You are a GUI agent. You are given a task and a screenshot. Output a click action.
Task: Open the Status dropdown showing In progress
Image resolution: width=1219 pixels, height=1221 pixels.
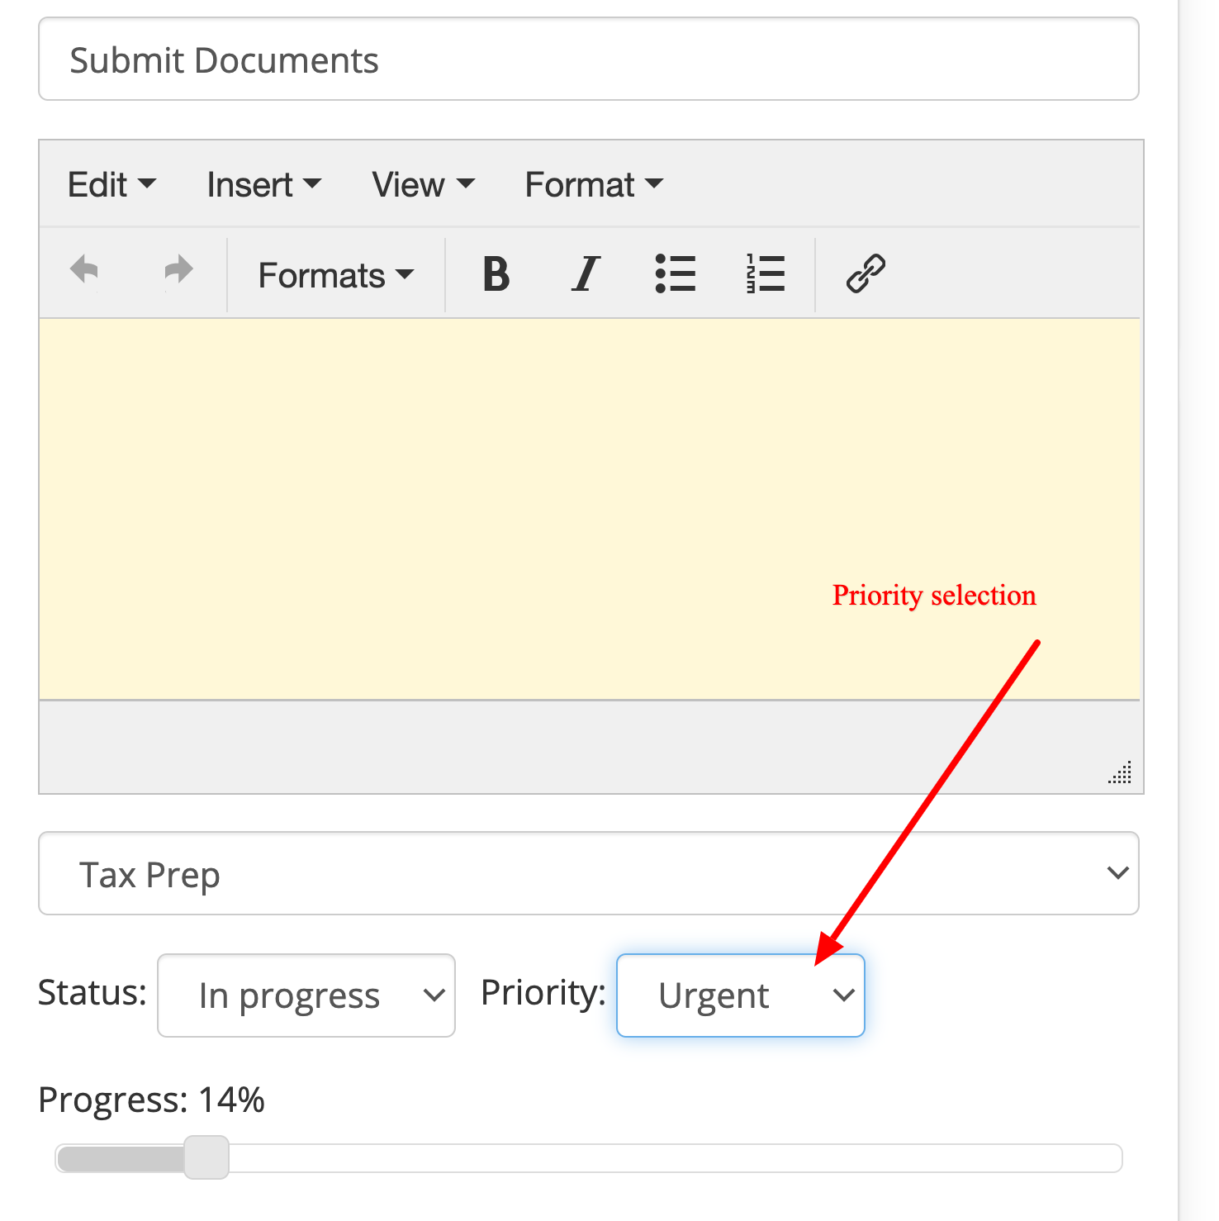pos(306,995)
